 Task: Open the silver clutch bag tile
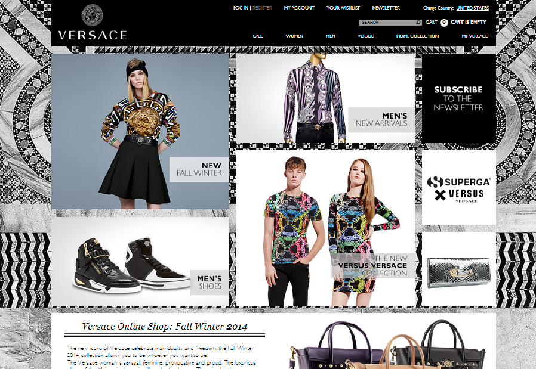point(459,269)
